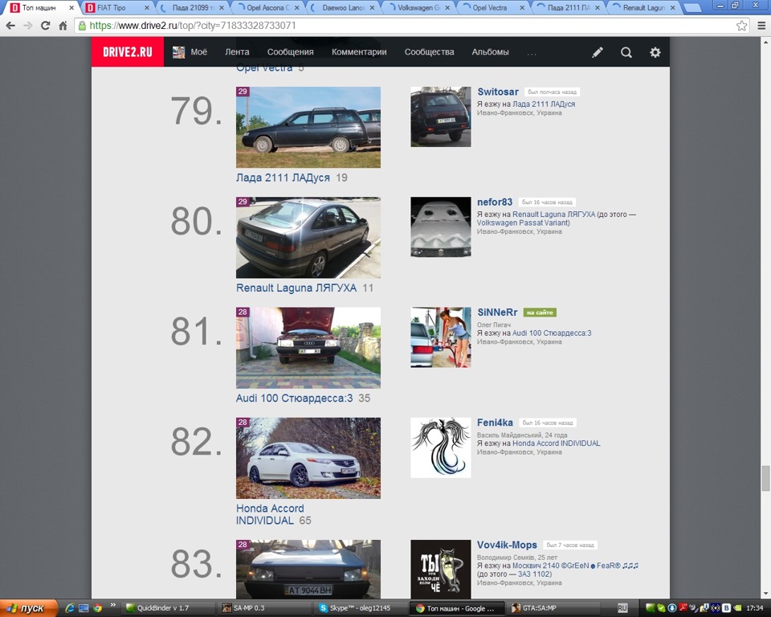Click SiNNeRr's avatar image
The image size is (771, 617).
pyautogui.click(x=441, y=337)
